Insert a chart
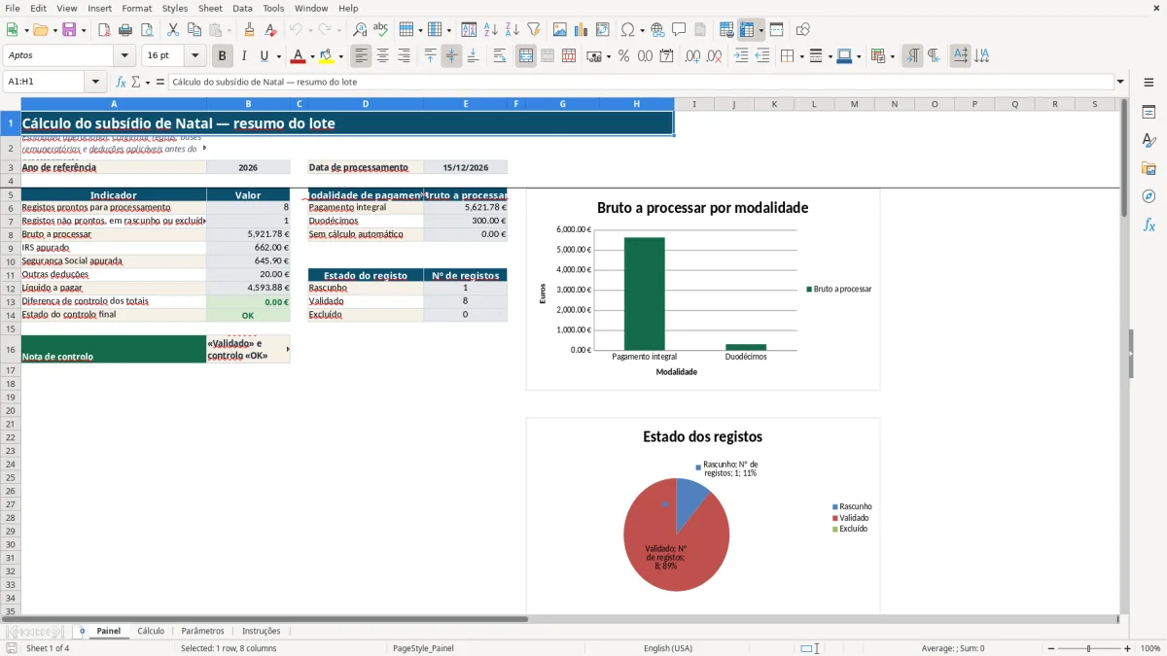The height and width of the screenshot is (656, 1167). coord(582,30)
